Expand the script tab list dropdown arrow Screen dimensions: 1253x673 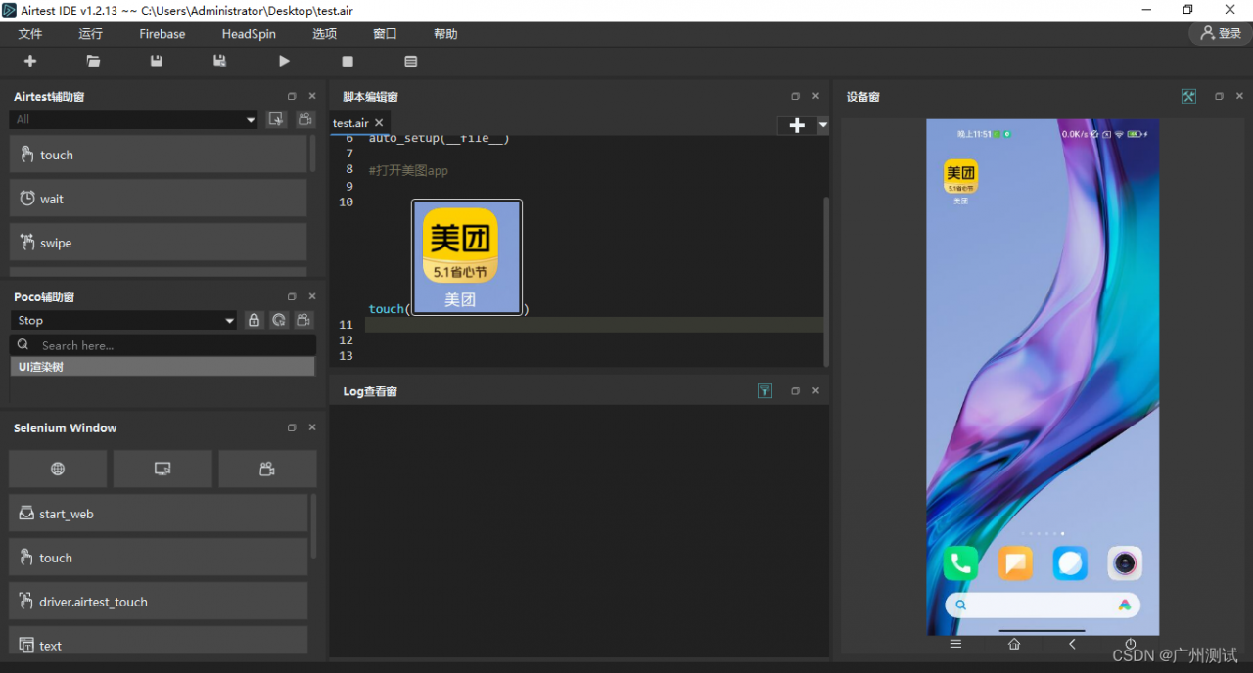point(822,125)
